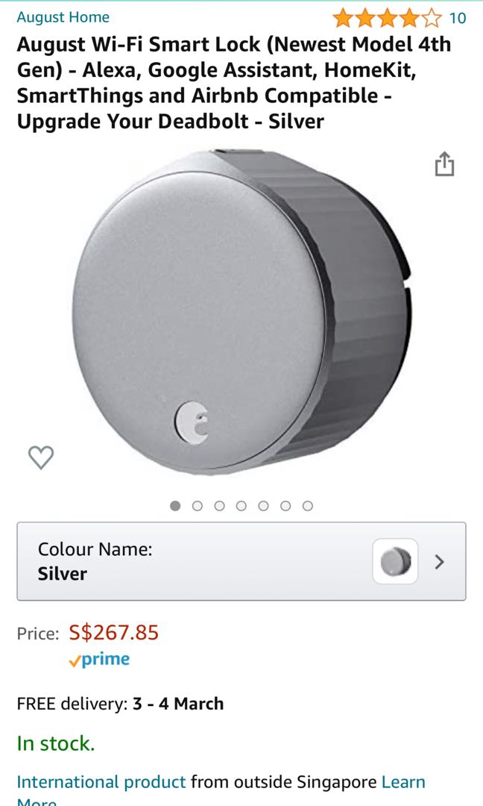Tap the Prime badge logo

(99, 660)
